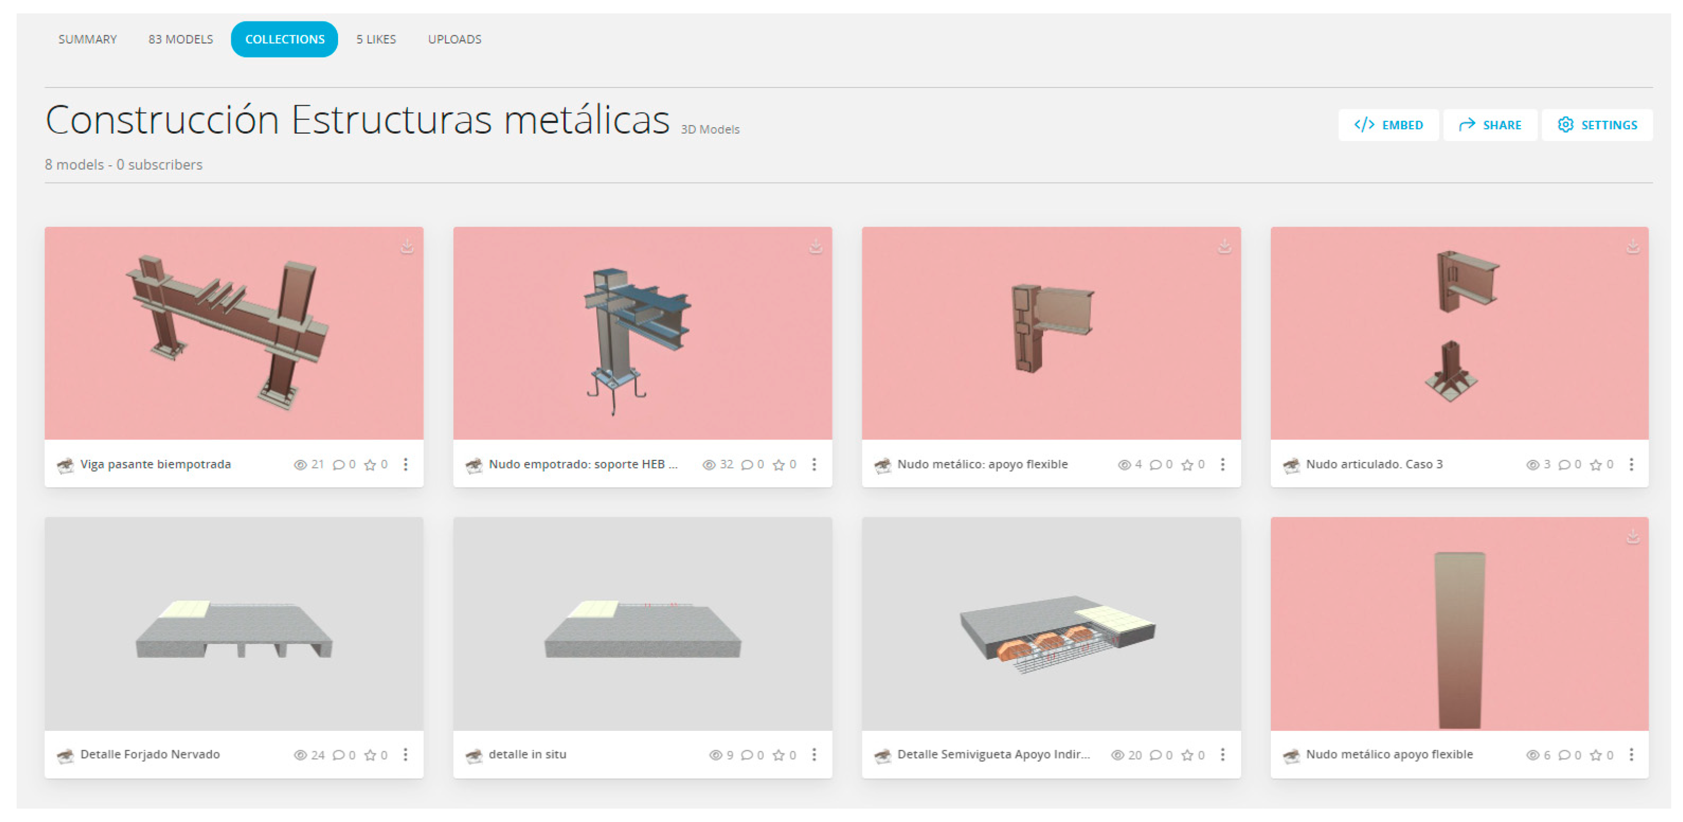The width and height of the screenshot is (1683, 822).
Task: Click star icon for Detalle Semivigueta model
Action: 1187,755
